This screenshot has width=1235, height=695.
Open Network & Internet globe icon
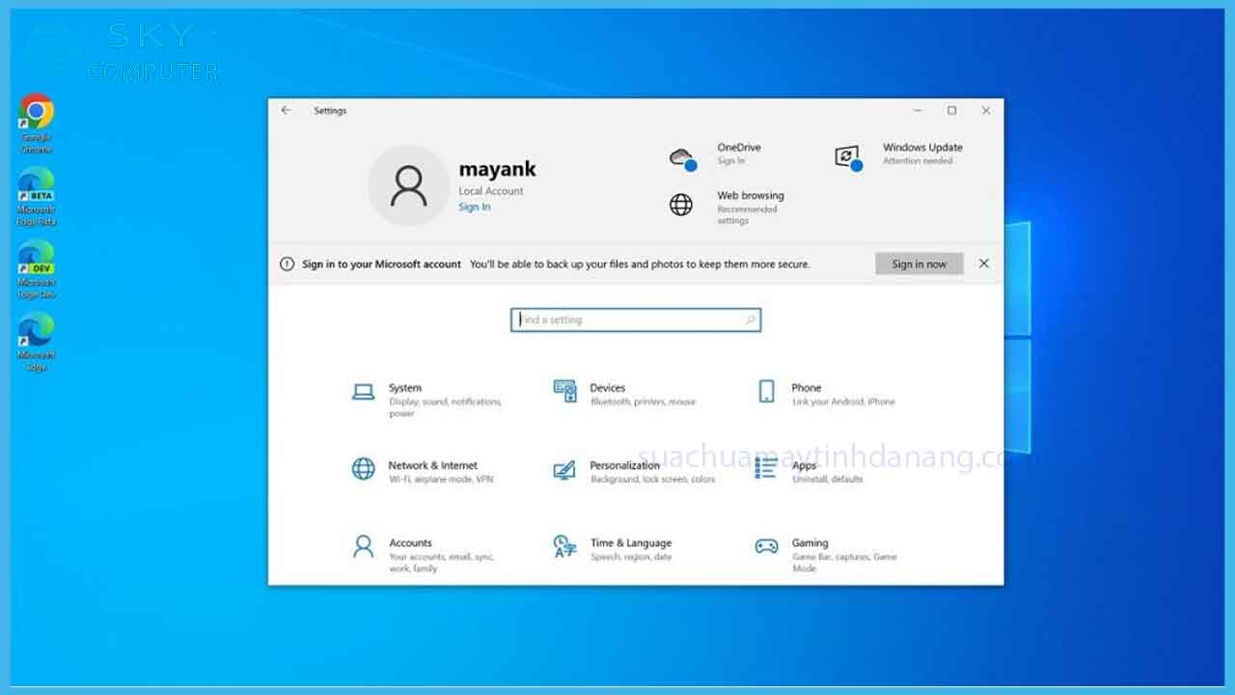coord(363,469)
